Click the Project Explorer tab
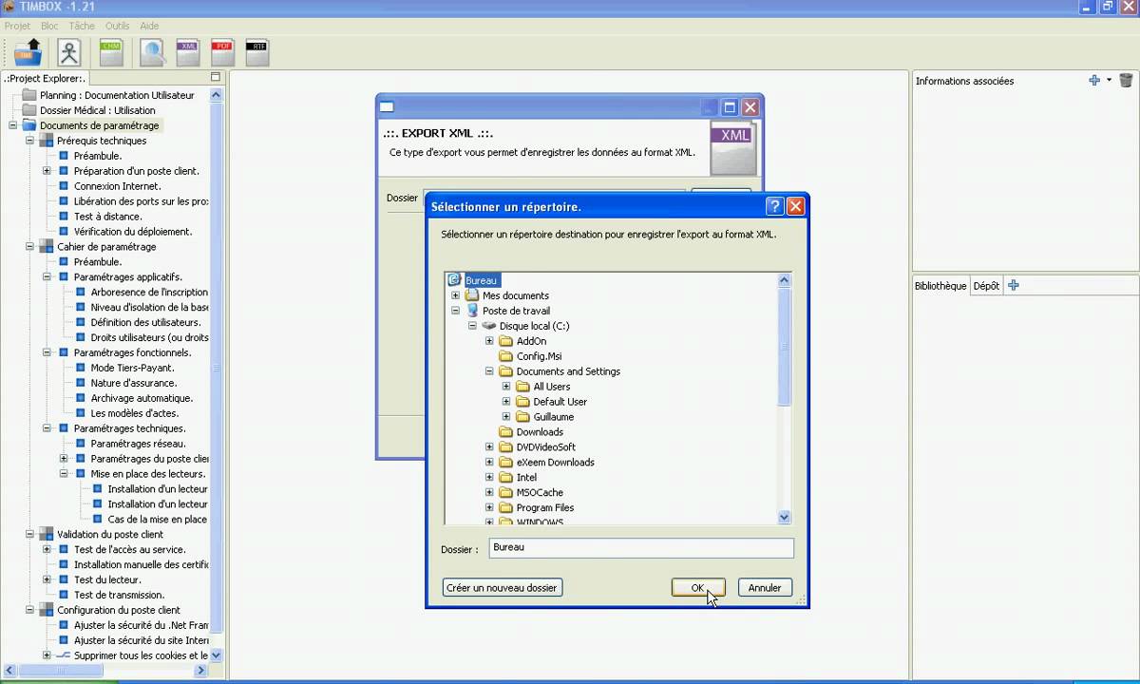Image resolution: width=1140 pixels, height=684 pixels. pos(46,79)
